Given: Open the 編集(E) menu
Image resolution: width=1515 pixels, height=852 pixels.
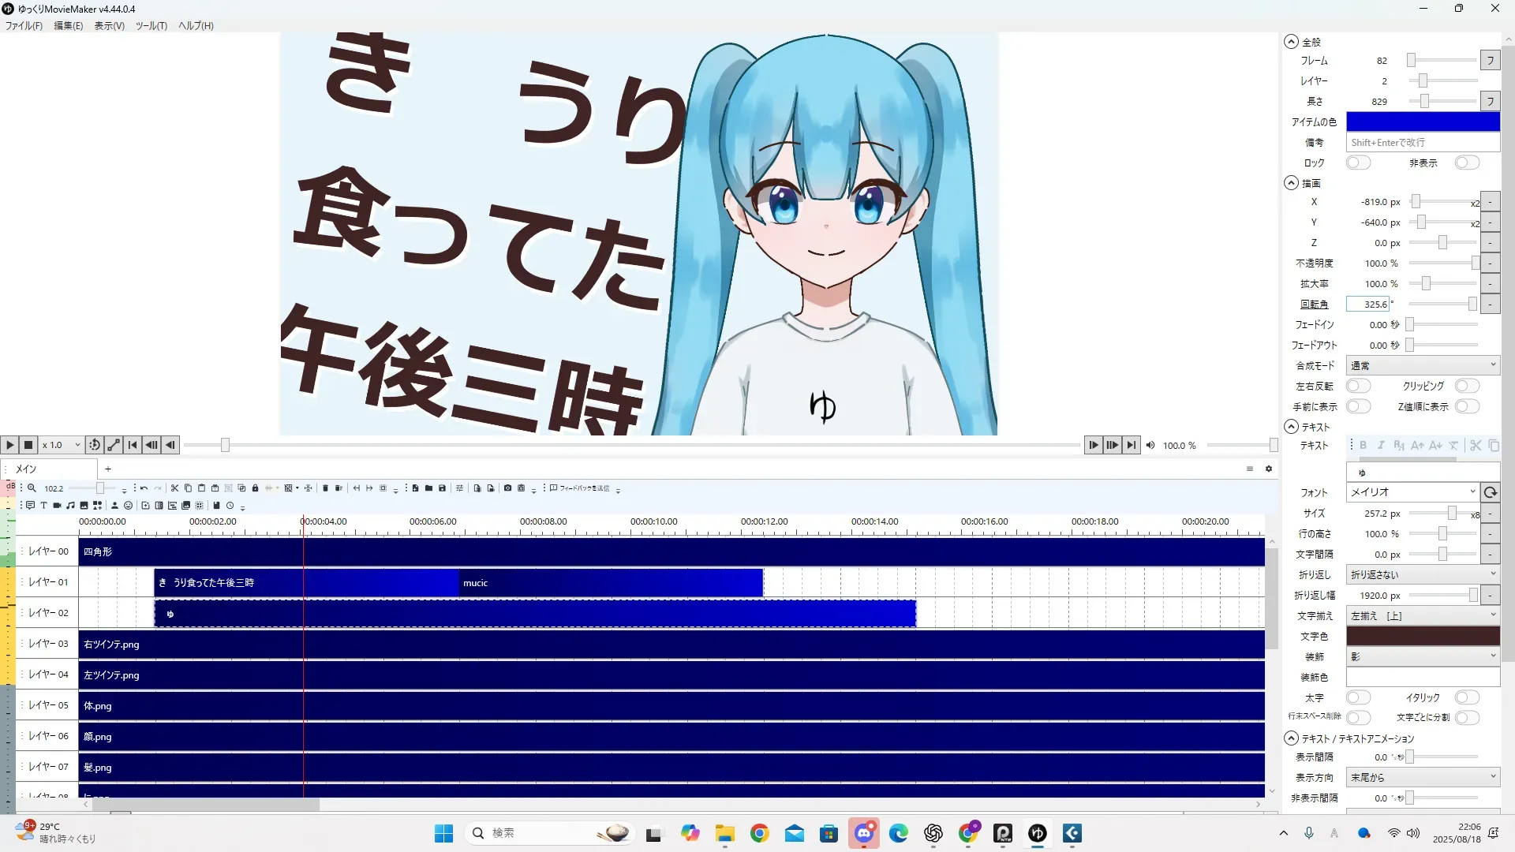Looking at the screenshot, I should 68,26.
